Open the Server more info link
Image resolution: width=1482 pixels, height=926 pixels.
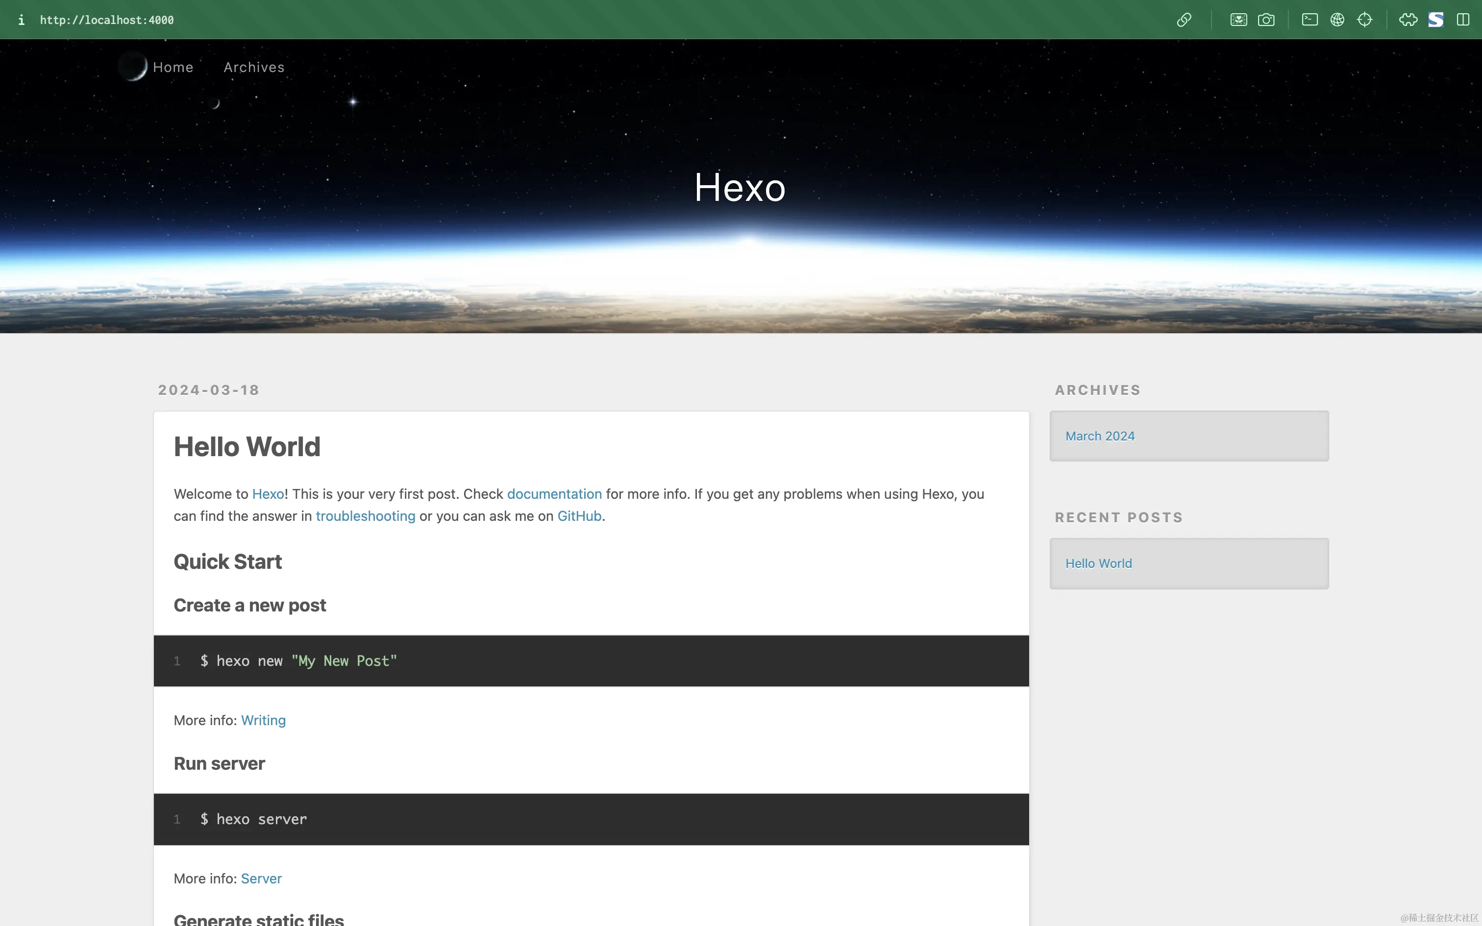(262, 878)
